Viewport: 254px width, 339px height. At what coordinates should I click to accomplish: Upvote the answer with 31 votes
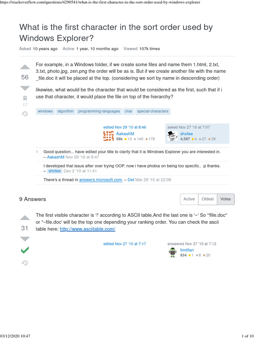25,218
